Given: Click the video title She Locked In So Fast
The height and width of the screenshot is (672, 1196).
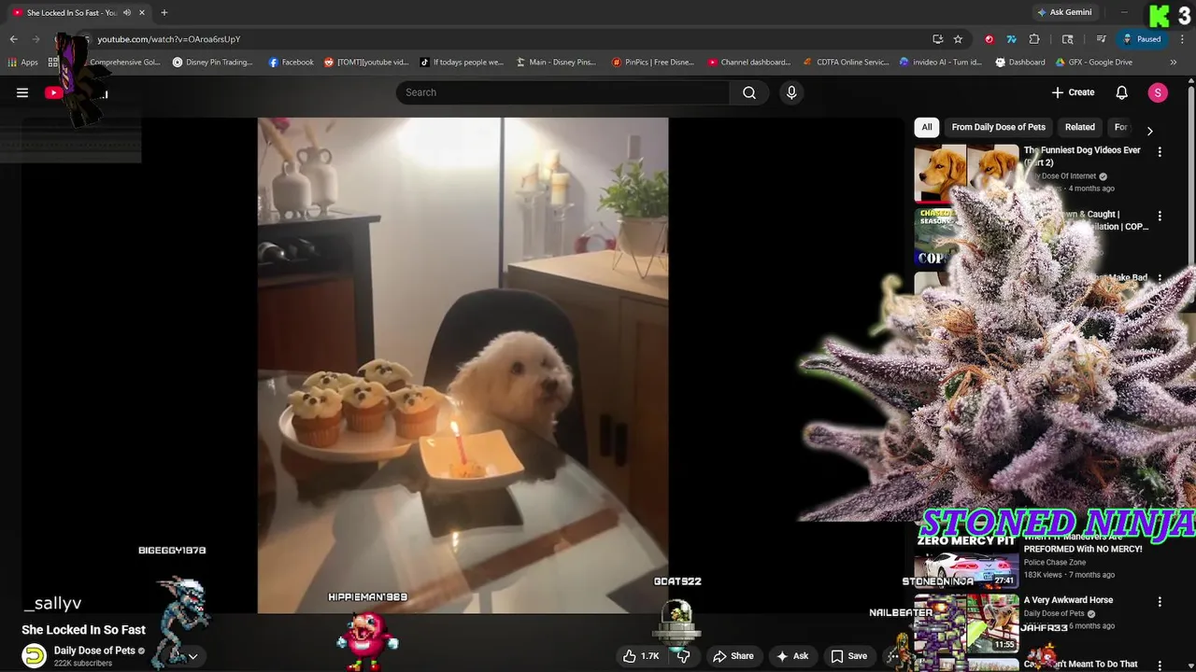Looking at the screenshot, I should tap(83, 630).
